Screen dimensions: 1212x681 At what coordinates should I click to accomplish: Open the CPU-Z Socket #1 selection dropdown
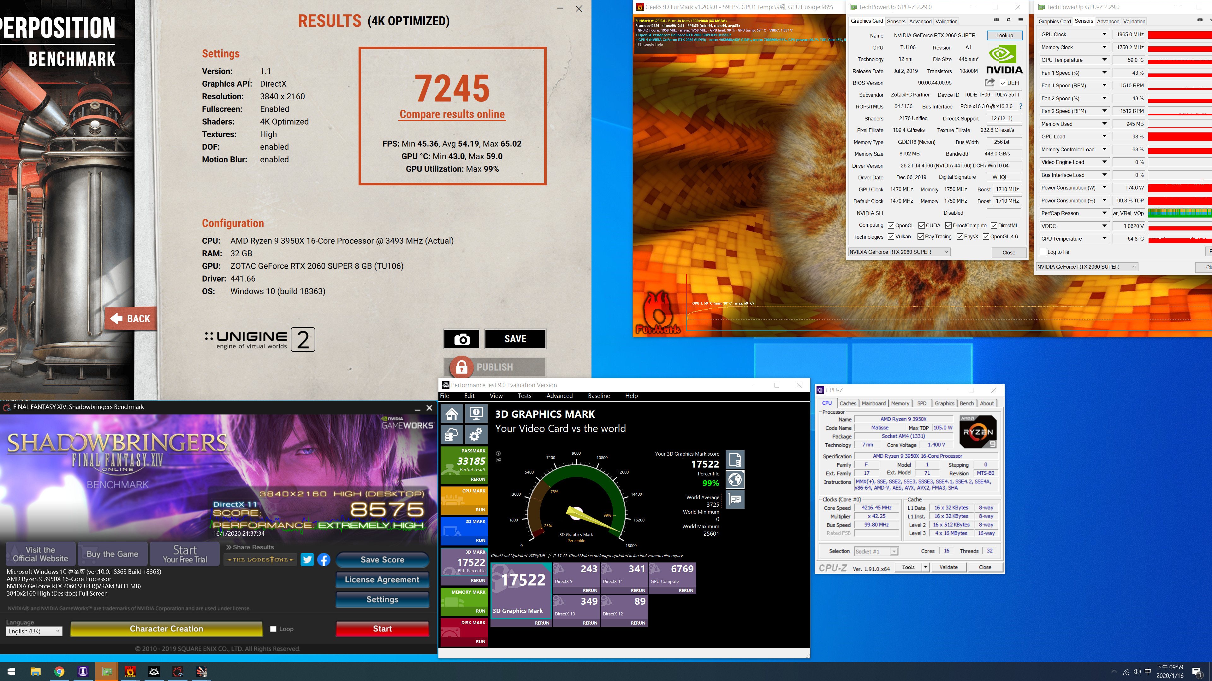click(x=876, y=551)
